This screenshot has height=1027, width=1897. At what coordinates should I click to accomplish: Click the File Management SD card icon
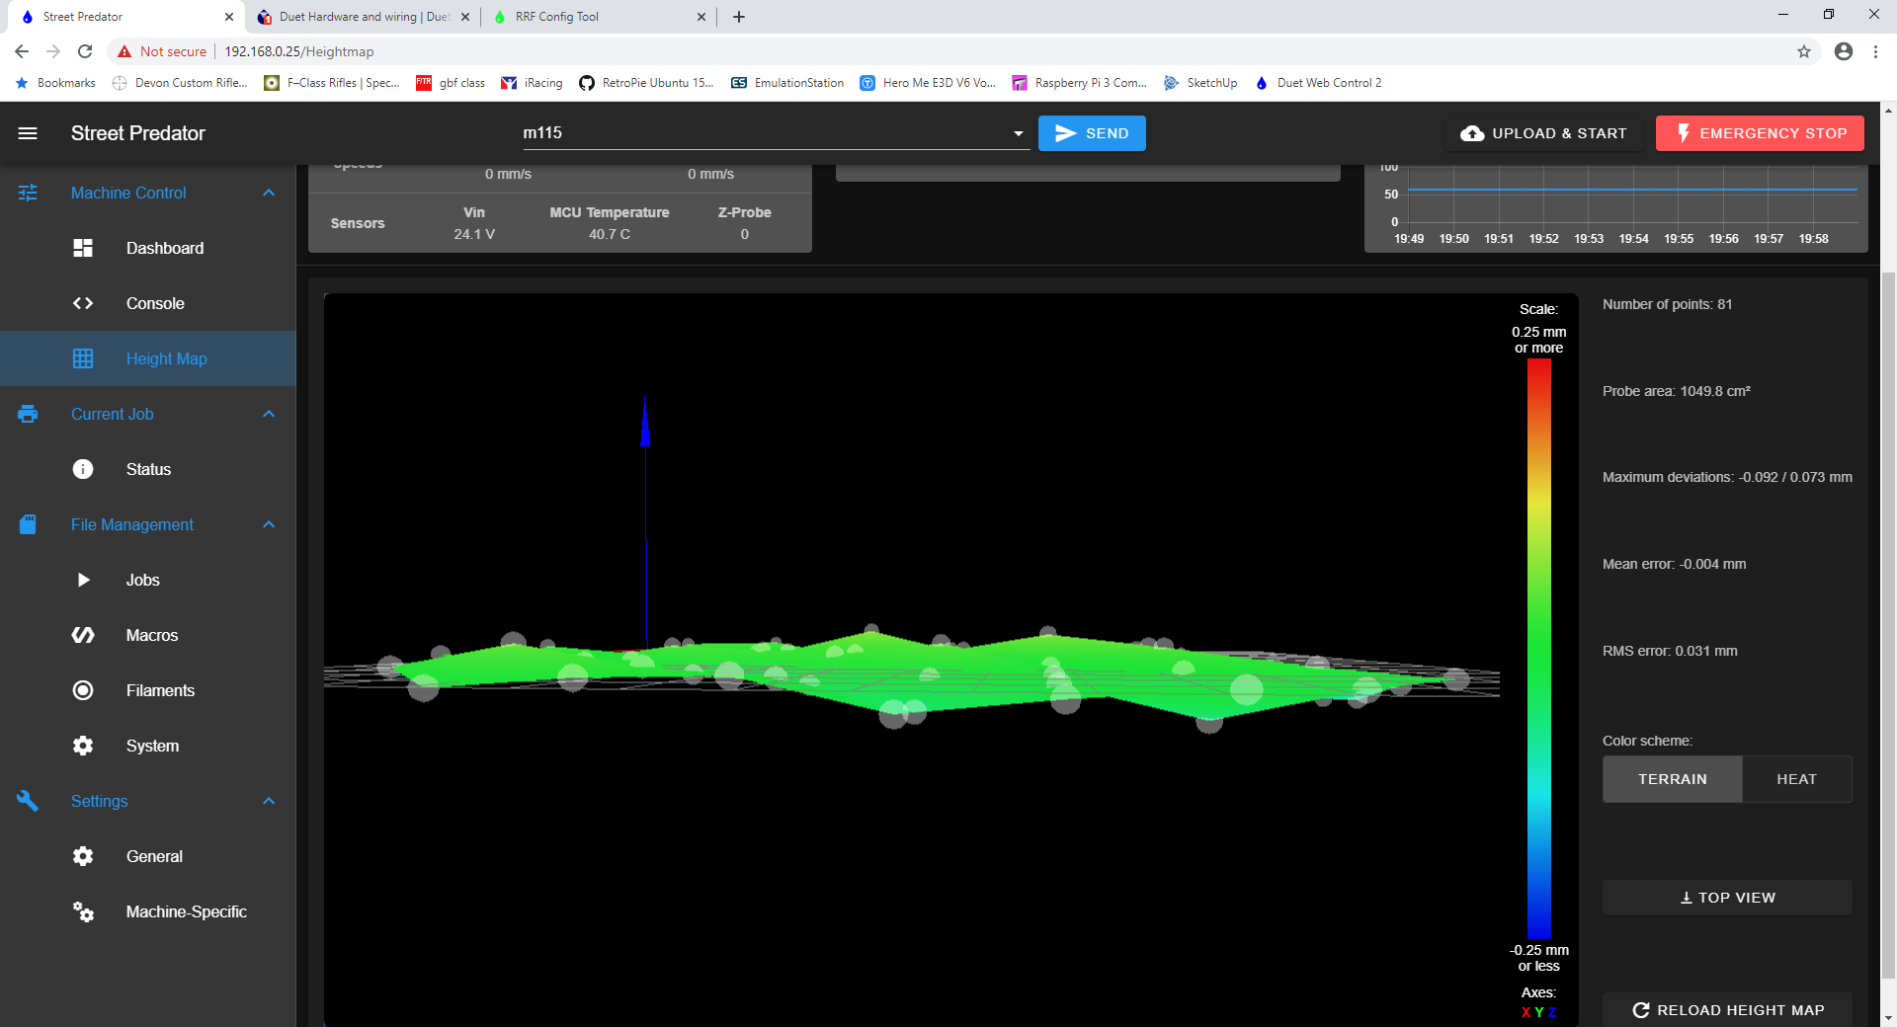(28, 524)
